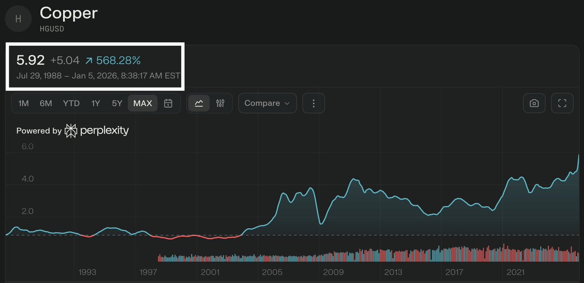Click the 2021 x-axis label
This screenshot has height=283, width=584.
[x=515, y=272]
